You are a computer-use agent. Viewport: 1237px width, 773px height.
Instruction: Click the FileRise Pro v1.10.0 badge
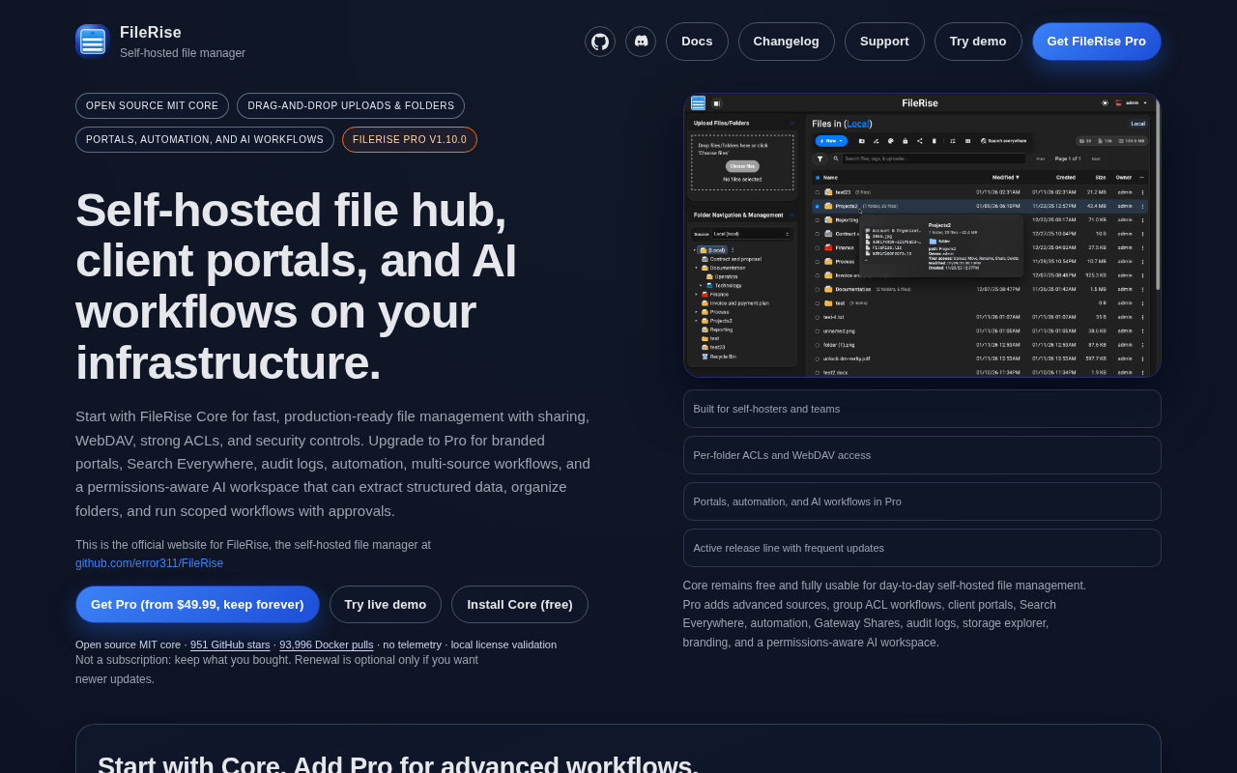click(410, 139)
